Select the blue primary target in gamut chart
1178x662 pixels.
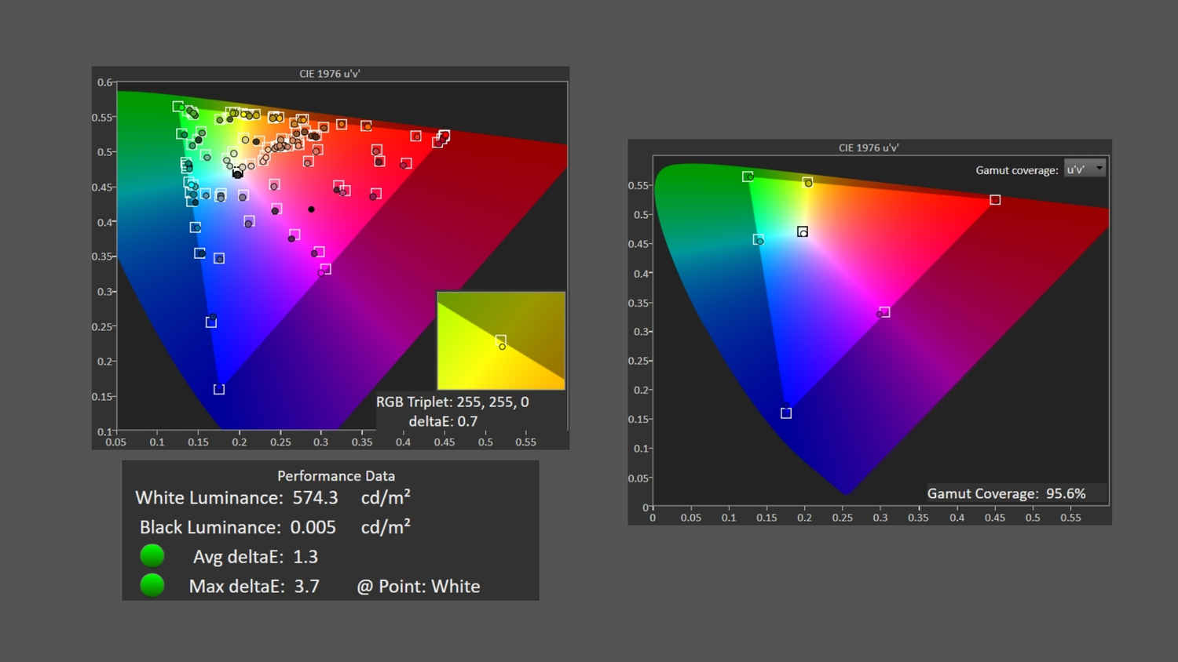[x=786, y=413]
